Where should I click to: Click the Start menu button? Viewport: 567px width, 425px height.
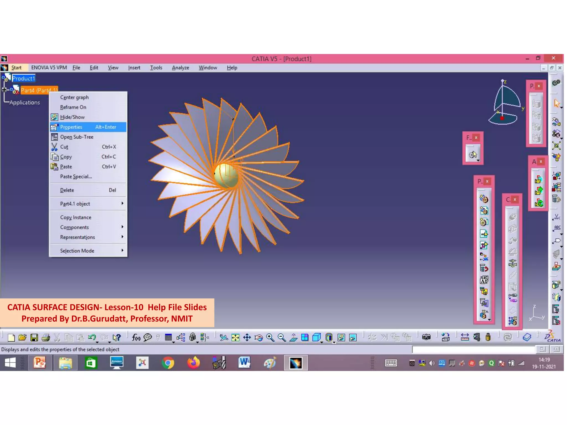pyautogui.click(x=16, y=68)
